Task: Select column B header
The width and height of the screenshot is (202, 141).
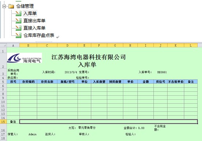Action: coord(28,45)
